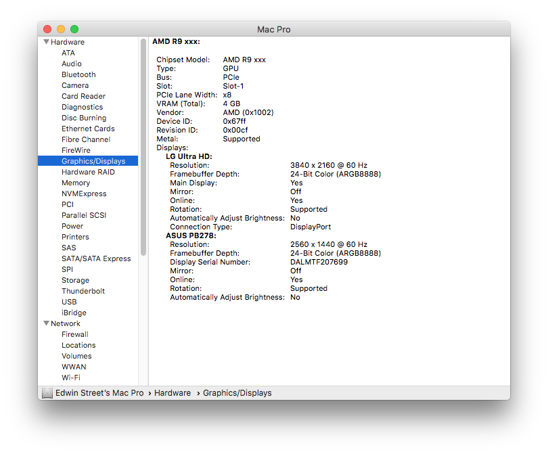548x454 pixels.
Task: Select WWAN in the sidebar
Action: click(74, 367)
